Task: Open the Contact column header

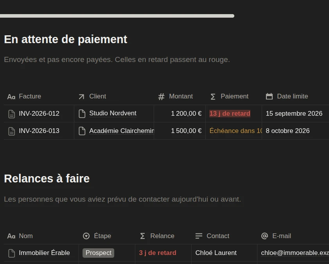Action: click(x=224, y=236)
